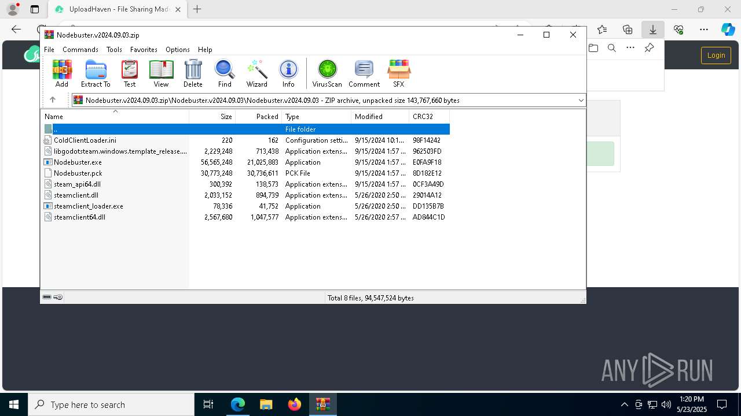
Task: Open Task View on taskbar
Action: click(x=208, y=404)
